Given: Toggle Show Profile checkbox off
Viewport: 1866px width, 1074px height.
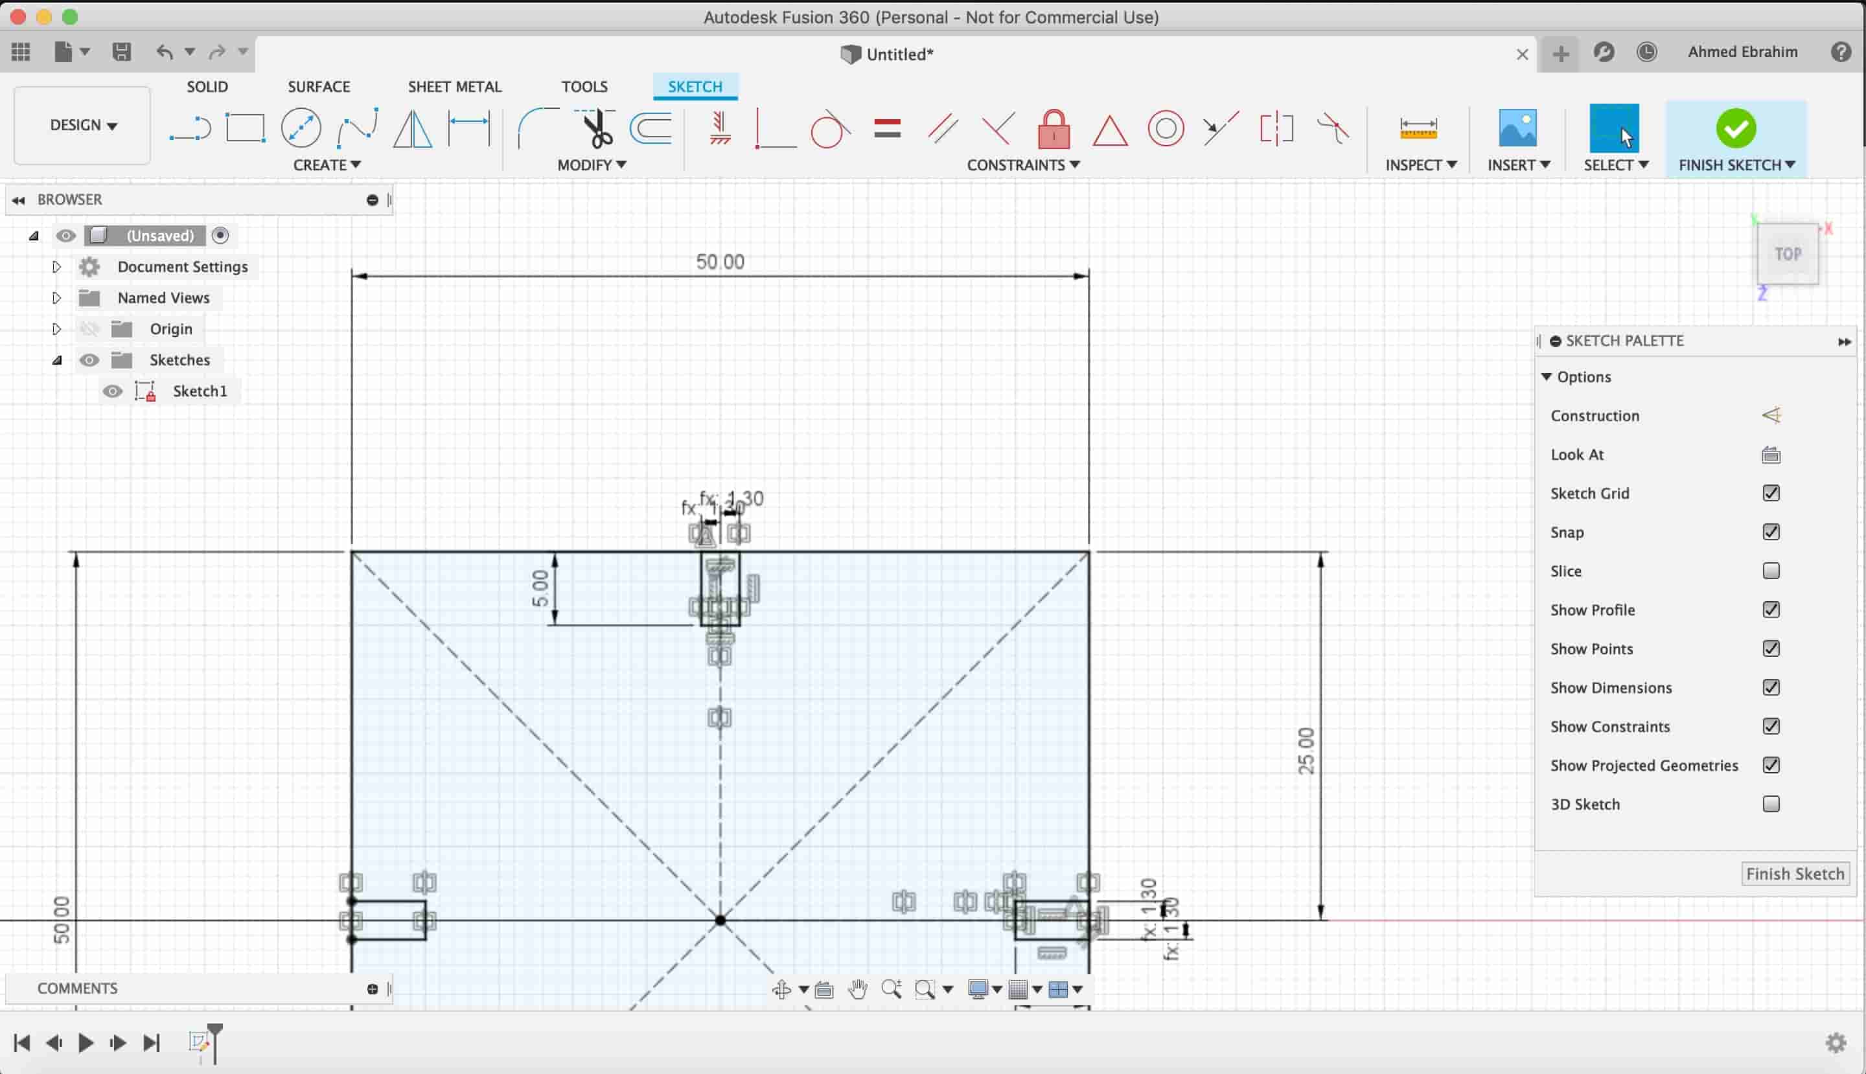Looking at the screenshot, I should (1771, 609).
